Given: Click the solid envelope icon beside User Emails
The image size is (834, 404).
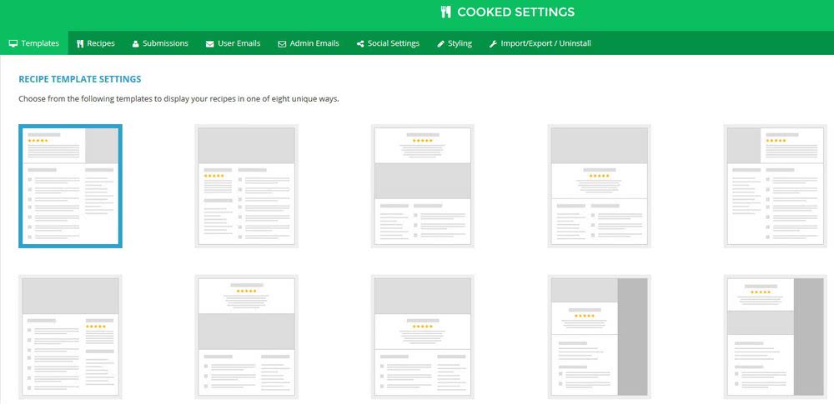Looking at the screenshot, I should coord(210,43).
